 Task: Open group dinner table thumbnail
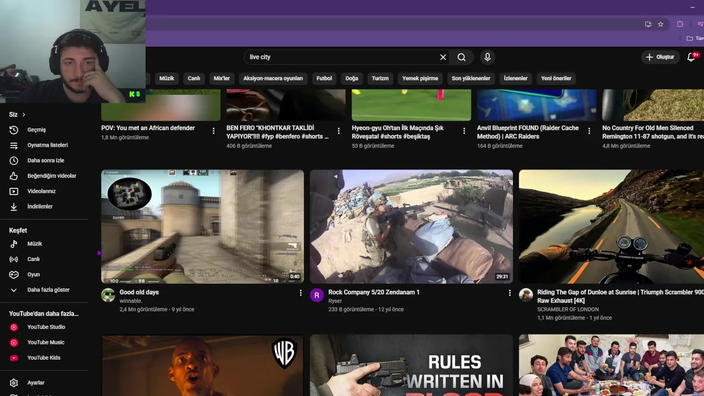pyautogui.click(x=611, y=365)
